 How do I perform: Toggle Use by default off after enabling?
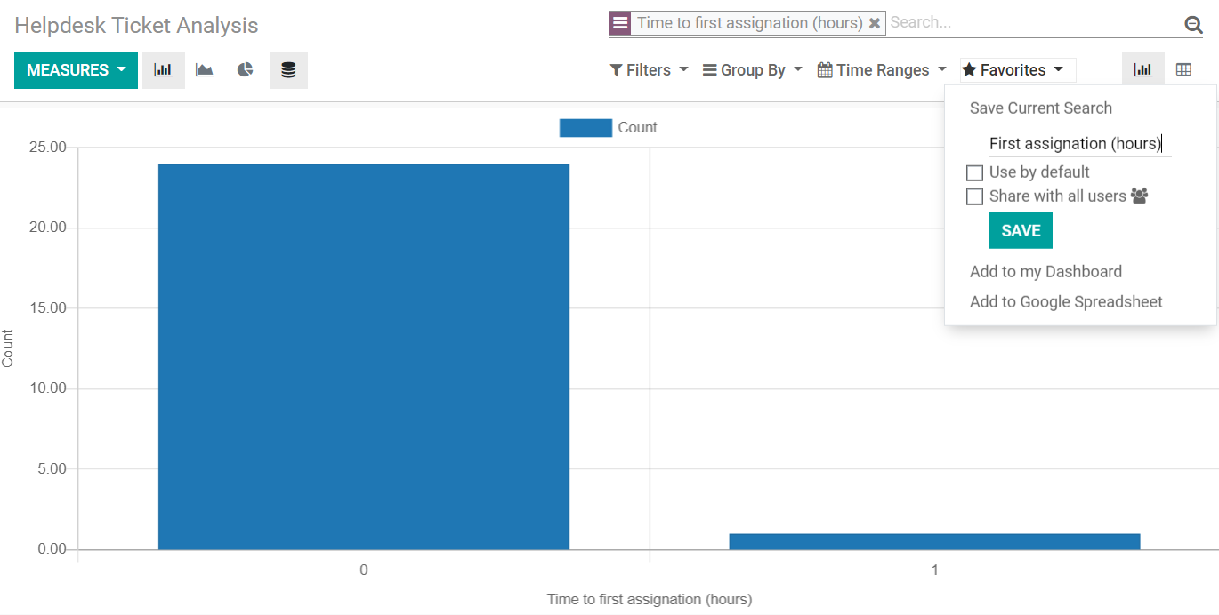tap(974, 172)
